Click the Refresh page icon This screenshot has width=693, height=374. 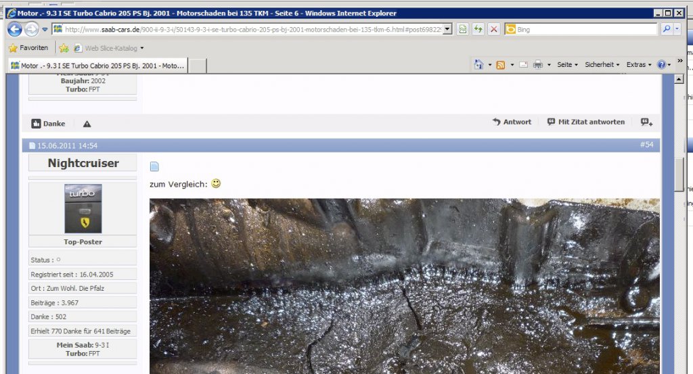(x=478, y=30)
